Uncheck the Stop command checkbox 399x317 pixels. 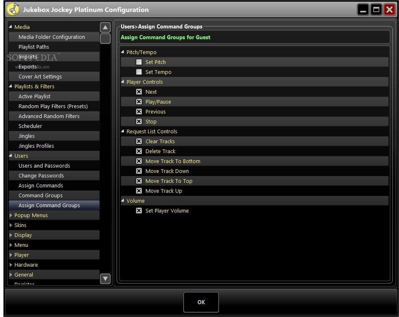click(139, 121)
